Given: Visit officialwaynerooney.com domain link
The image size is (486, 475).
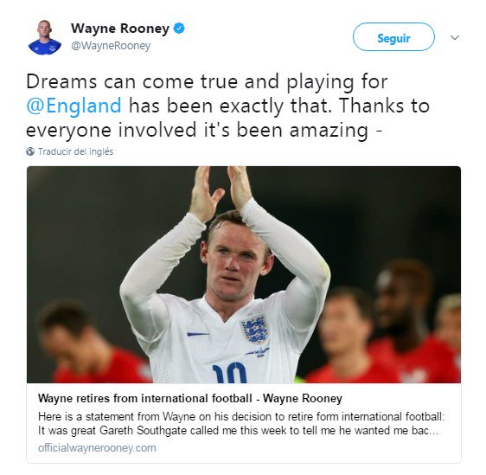Looking at the screenshot, I should 97,448.
